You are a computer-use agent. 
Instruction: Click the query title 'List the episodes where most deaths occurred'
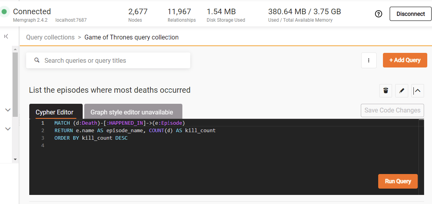(x=110, y=90)
